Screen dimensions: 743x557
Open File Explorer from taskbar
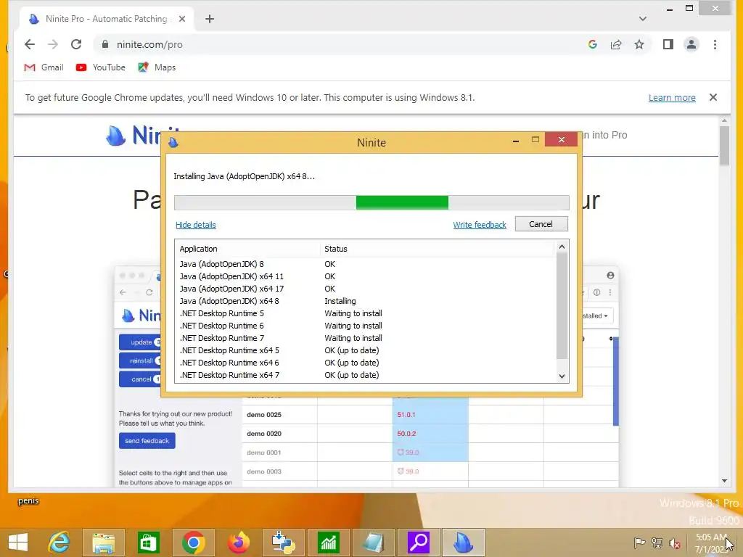pos(103,542)
